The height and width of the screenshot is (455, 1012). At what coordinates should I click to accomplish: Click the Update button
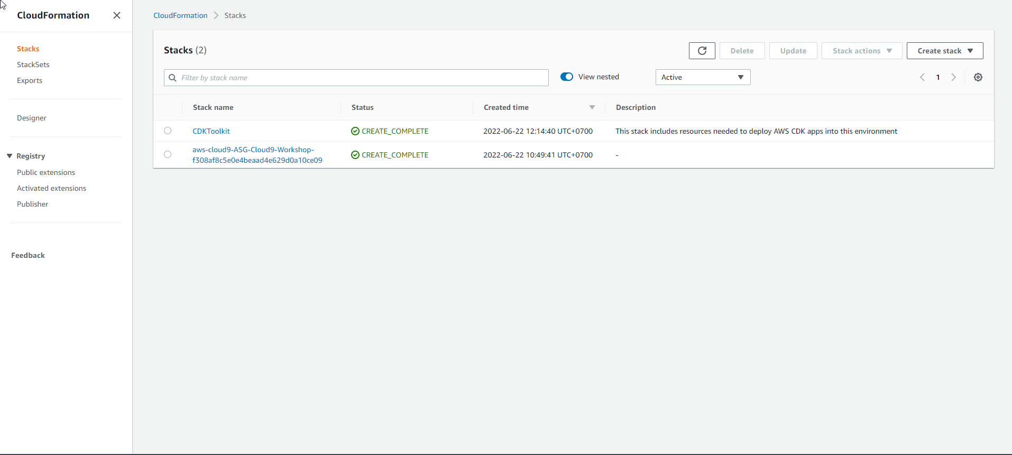[793, 51]
